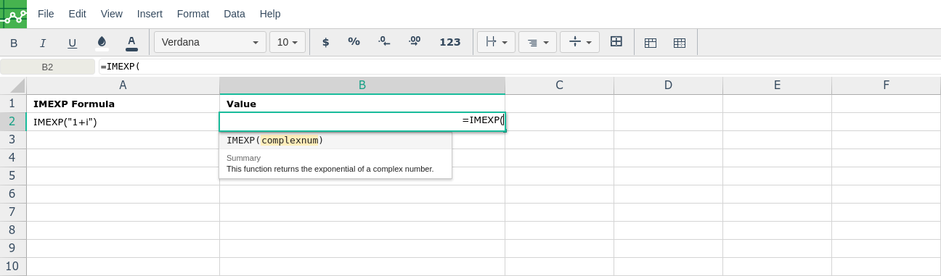941x276 pixels.
Task: Click the B2 cell name box
Action: pos(47,67)
